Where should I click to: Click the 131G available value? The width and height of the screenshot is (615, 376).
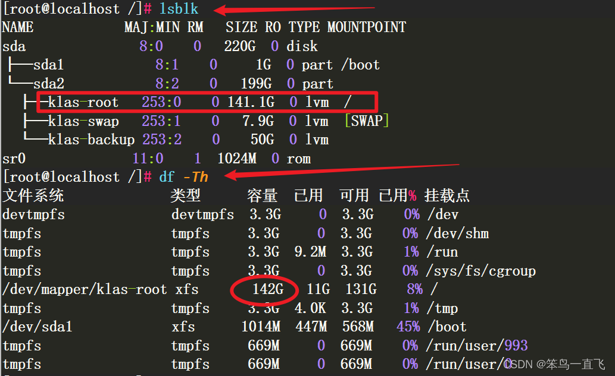coord(361,289)
